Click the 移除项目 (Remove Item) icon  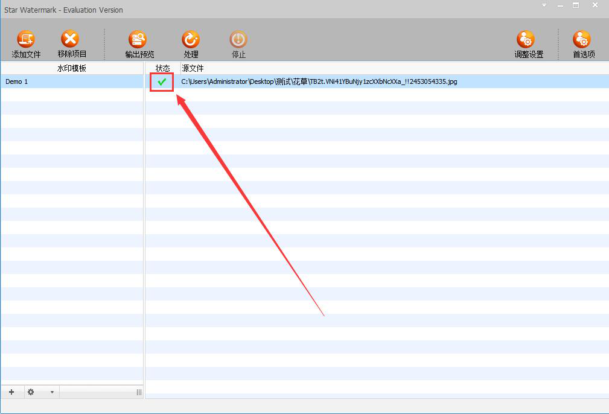pos(70,39)
